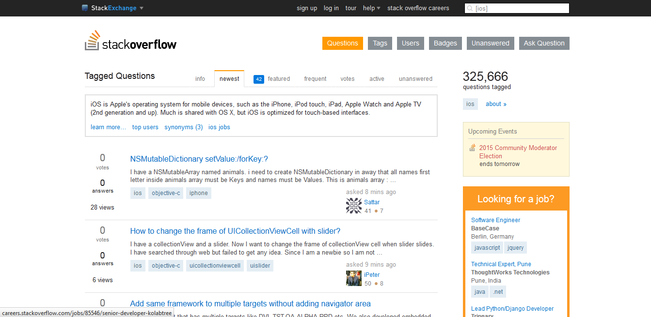This screenshot has width=651, height=317.
Task: Open Add same framework to multiple targets question
Action: [x=250, y=303]
